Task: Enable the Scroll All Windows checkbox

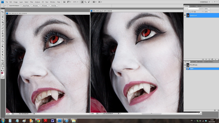Action: click(x=9, y=6)
